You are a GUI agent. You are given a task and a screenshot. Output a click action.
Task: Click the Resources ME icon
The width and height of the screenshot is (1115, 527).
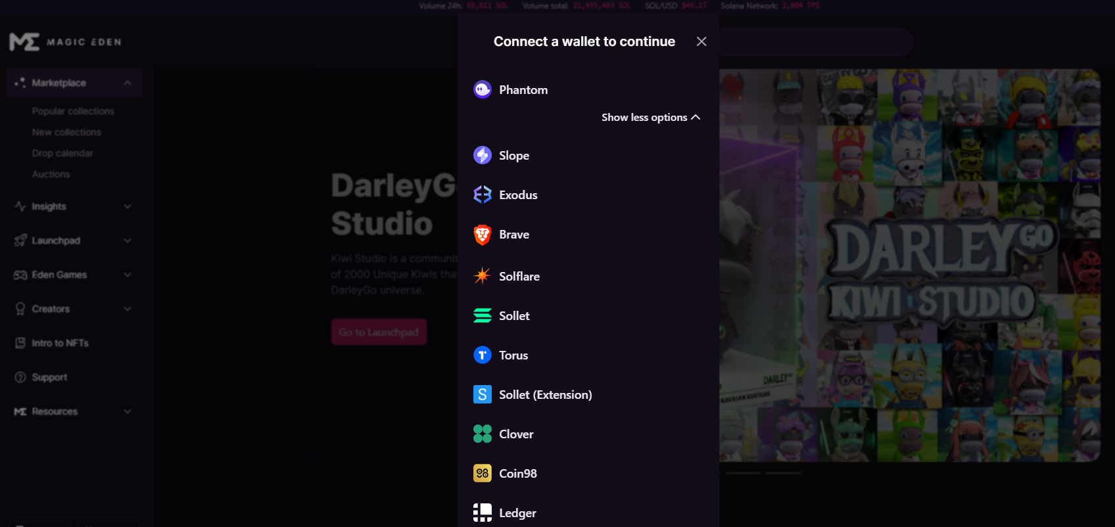[x=20, y=411]
